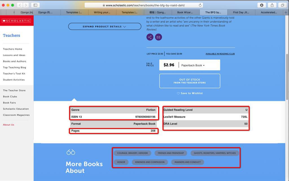
Task: Toggle the Safari sidebar button
Action: tap(35, 5)
